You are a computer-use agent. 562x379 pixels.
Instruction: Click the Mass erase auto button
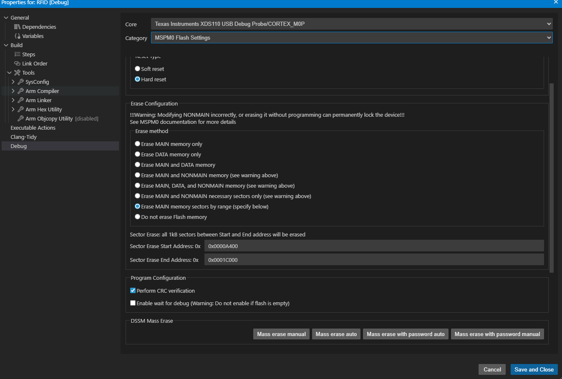tap(336, 334)
